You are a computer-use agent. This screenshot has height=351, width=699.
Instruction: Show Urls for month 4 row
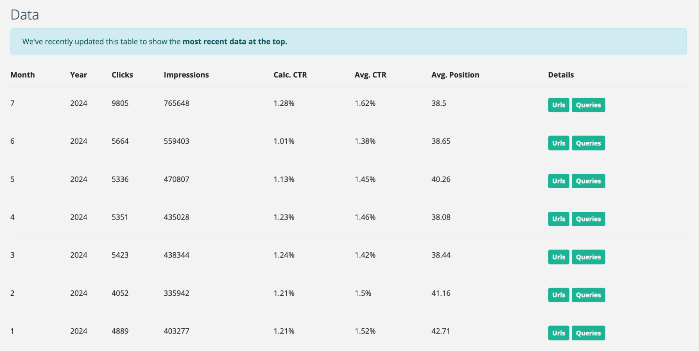pyautogui.click(x=558, y=219)
